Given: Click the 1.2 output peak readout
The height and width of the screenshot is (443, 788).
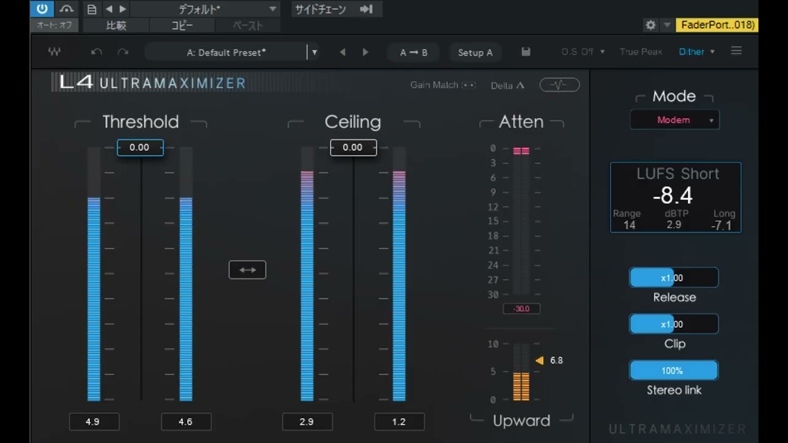Looking at the screenshot, I should 400,421.
